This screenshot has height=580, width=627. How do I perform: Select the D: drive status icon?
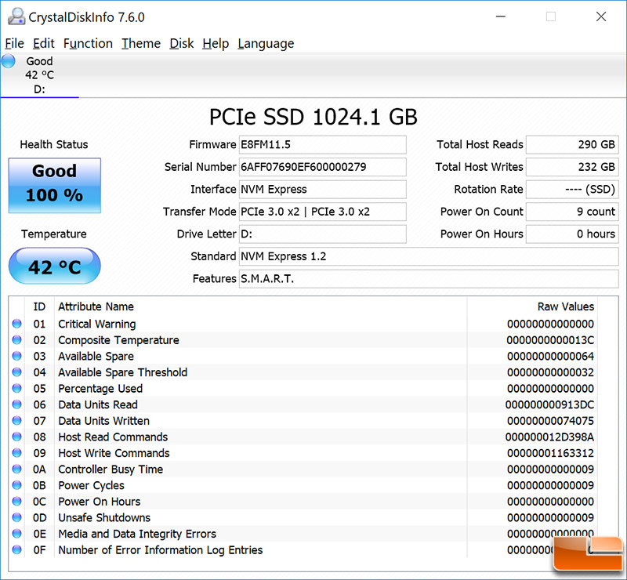click(9, 61)
